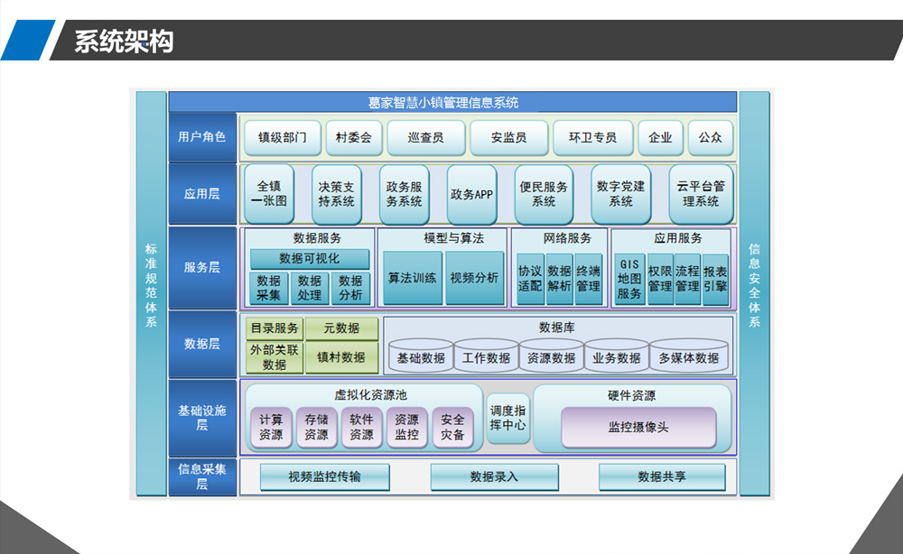Viewport: 903px width, 554px height.
Task: Click the 应用层 layer label
Action: (x=201, y=194)
